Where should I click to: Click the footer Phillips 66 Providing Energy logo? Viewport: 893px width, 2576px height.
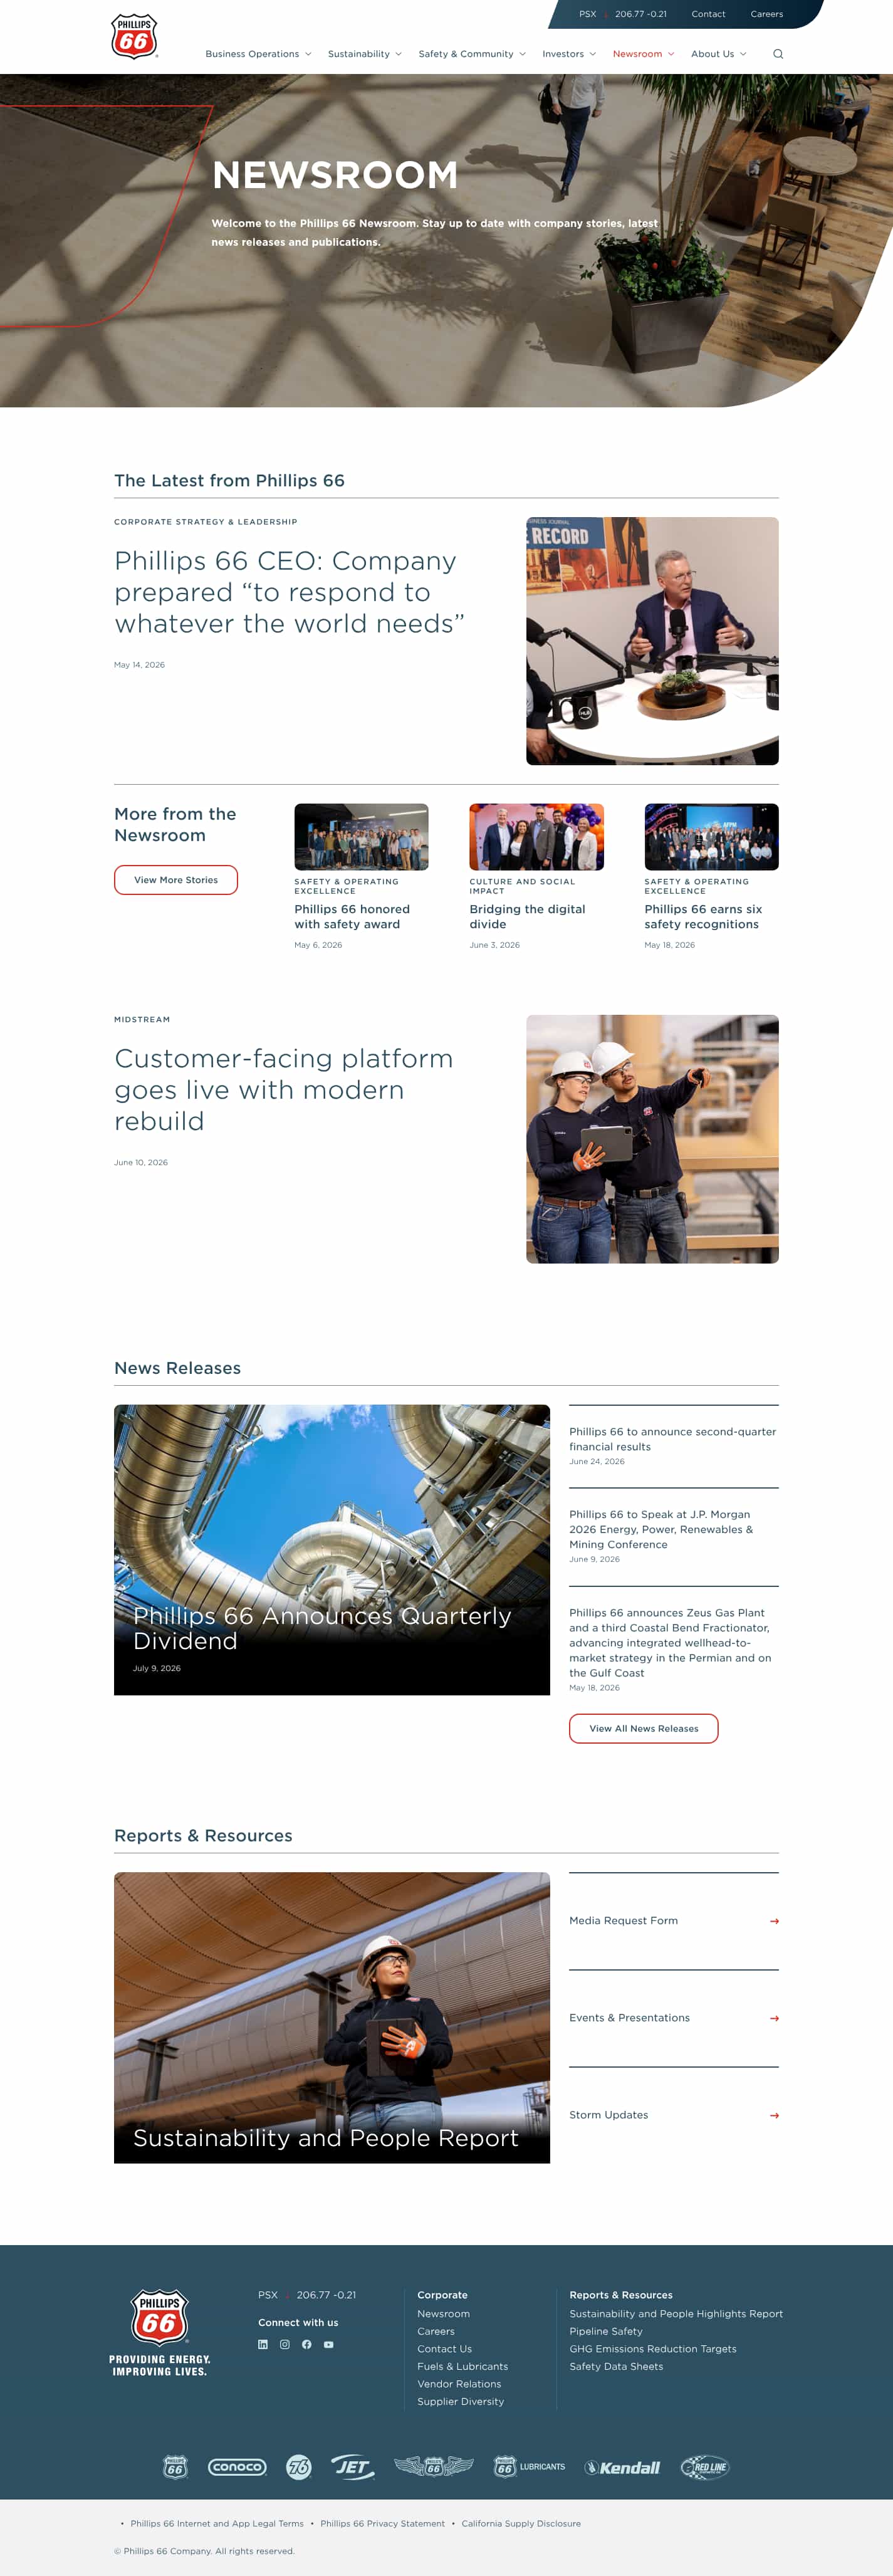160,2333
